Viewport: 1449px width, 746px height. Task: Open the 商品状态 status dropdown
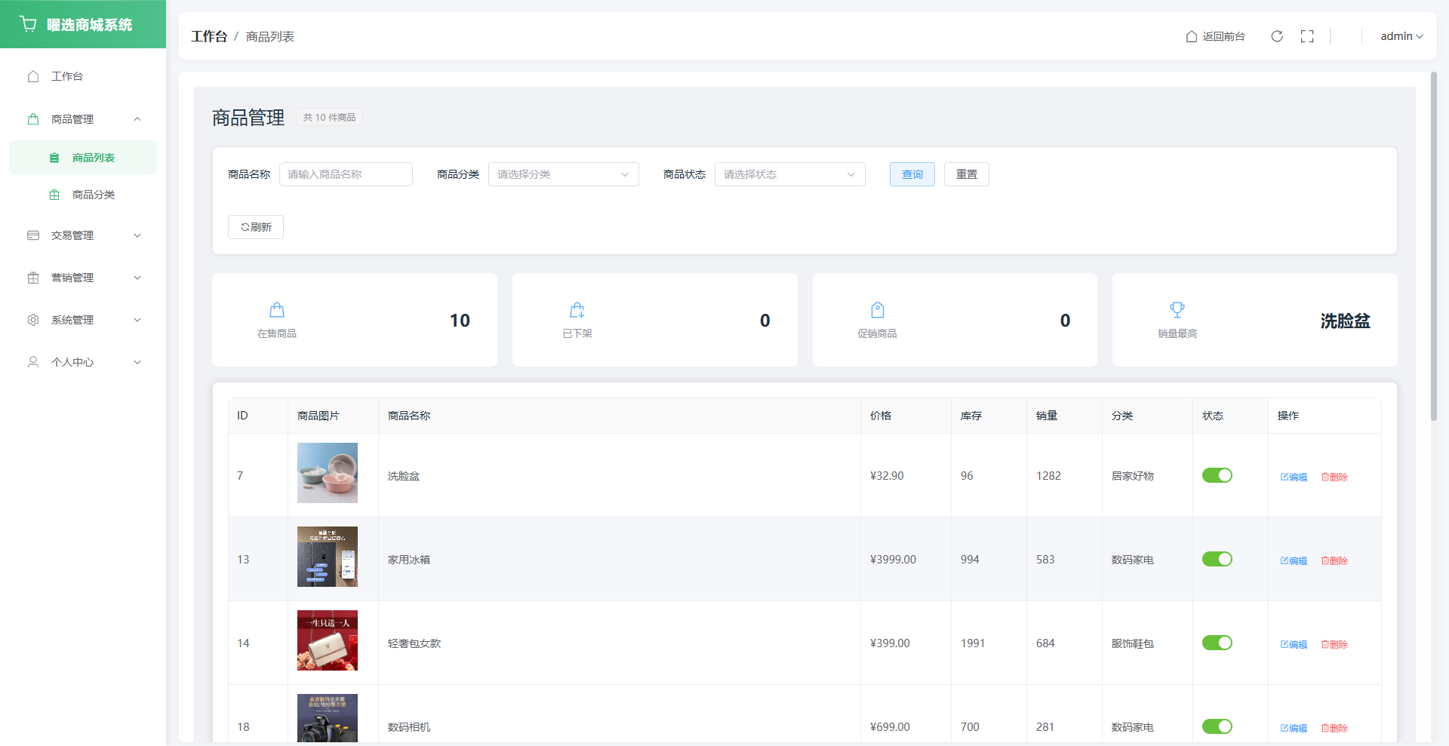tap(789, 174)
